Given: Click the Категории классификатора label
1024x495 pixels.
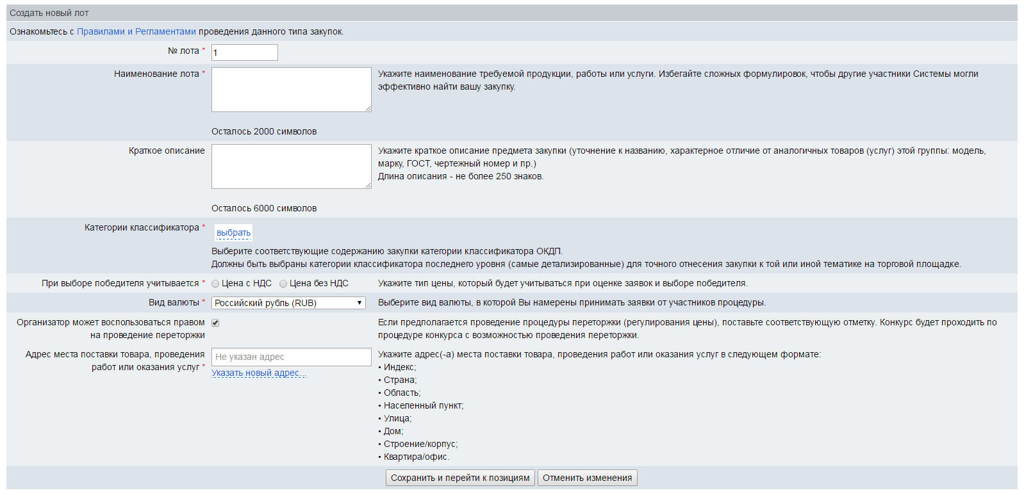Looking at the screenshot, I should click(142, 227).
